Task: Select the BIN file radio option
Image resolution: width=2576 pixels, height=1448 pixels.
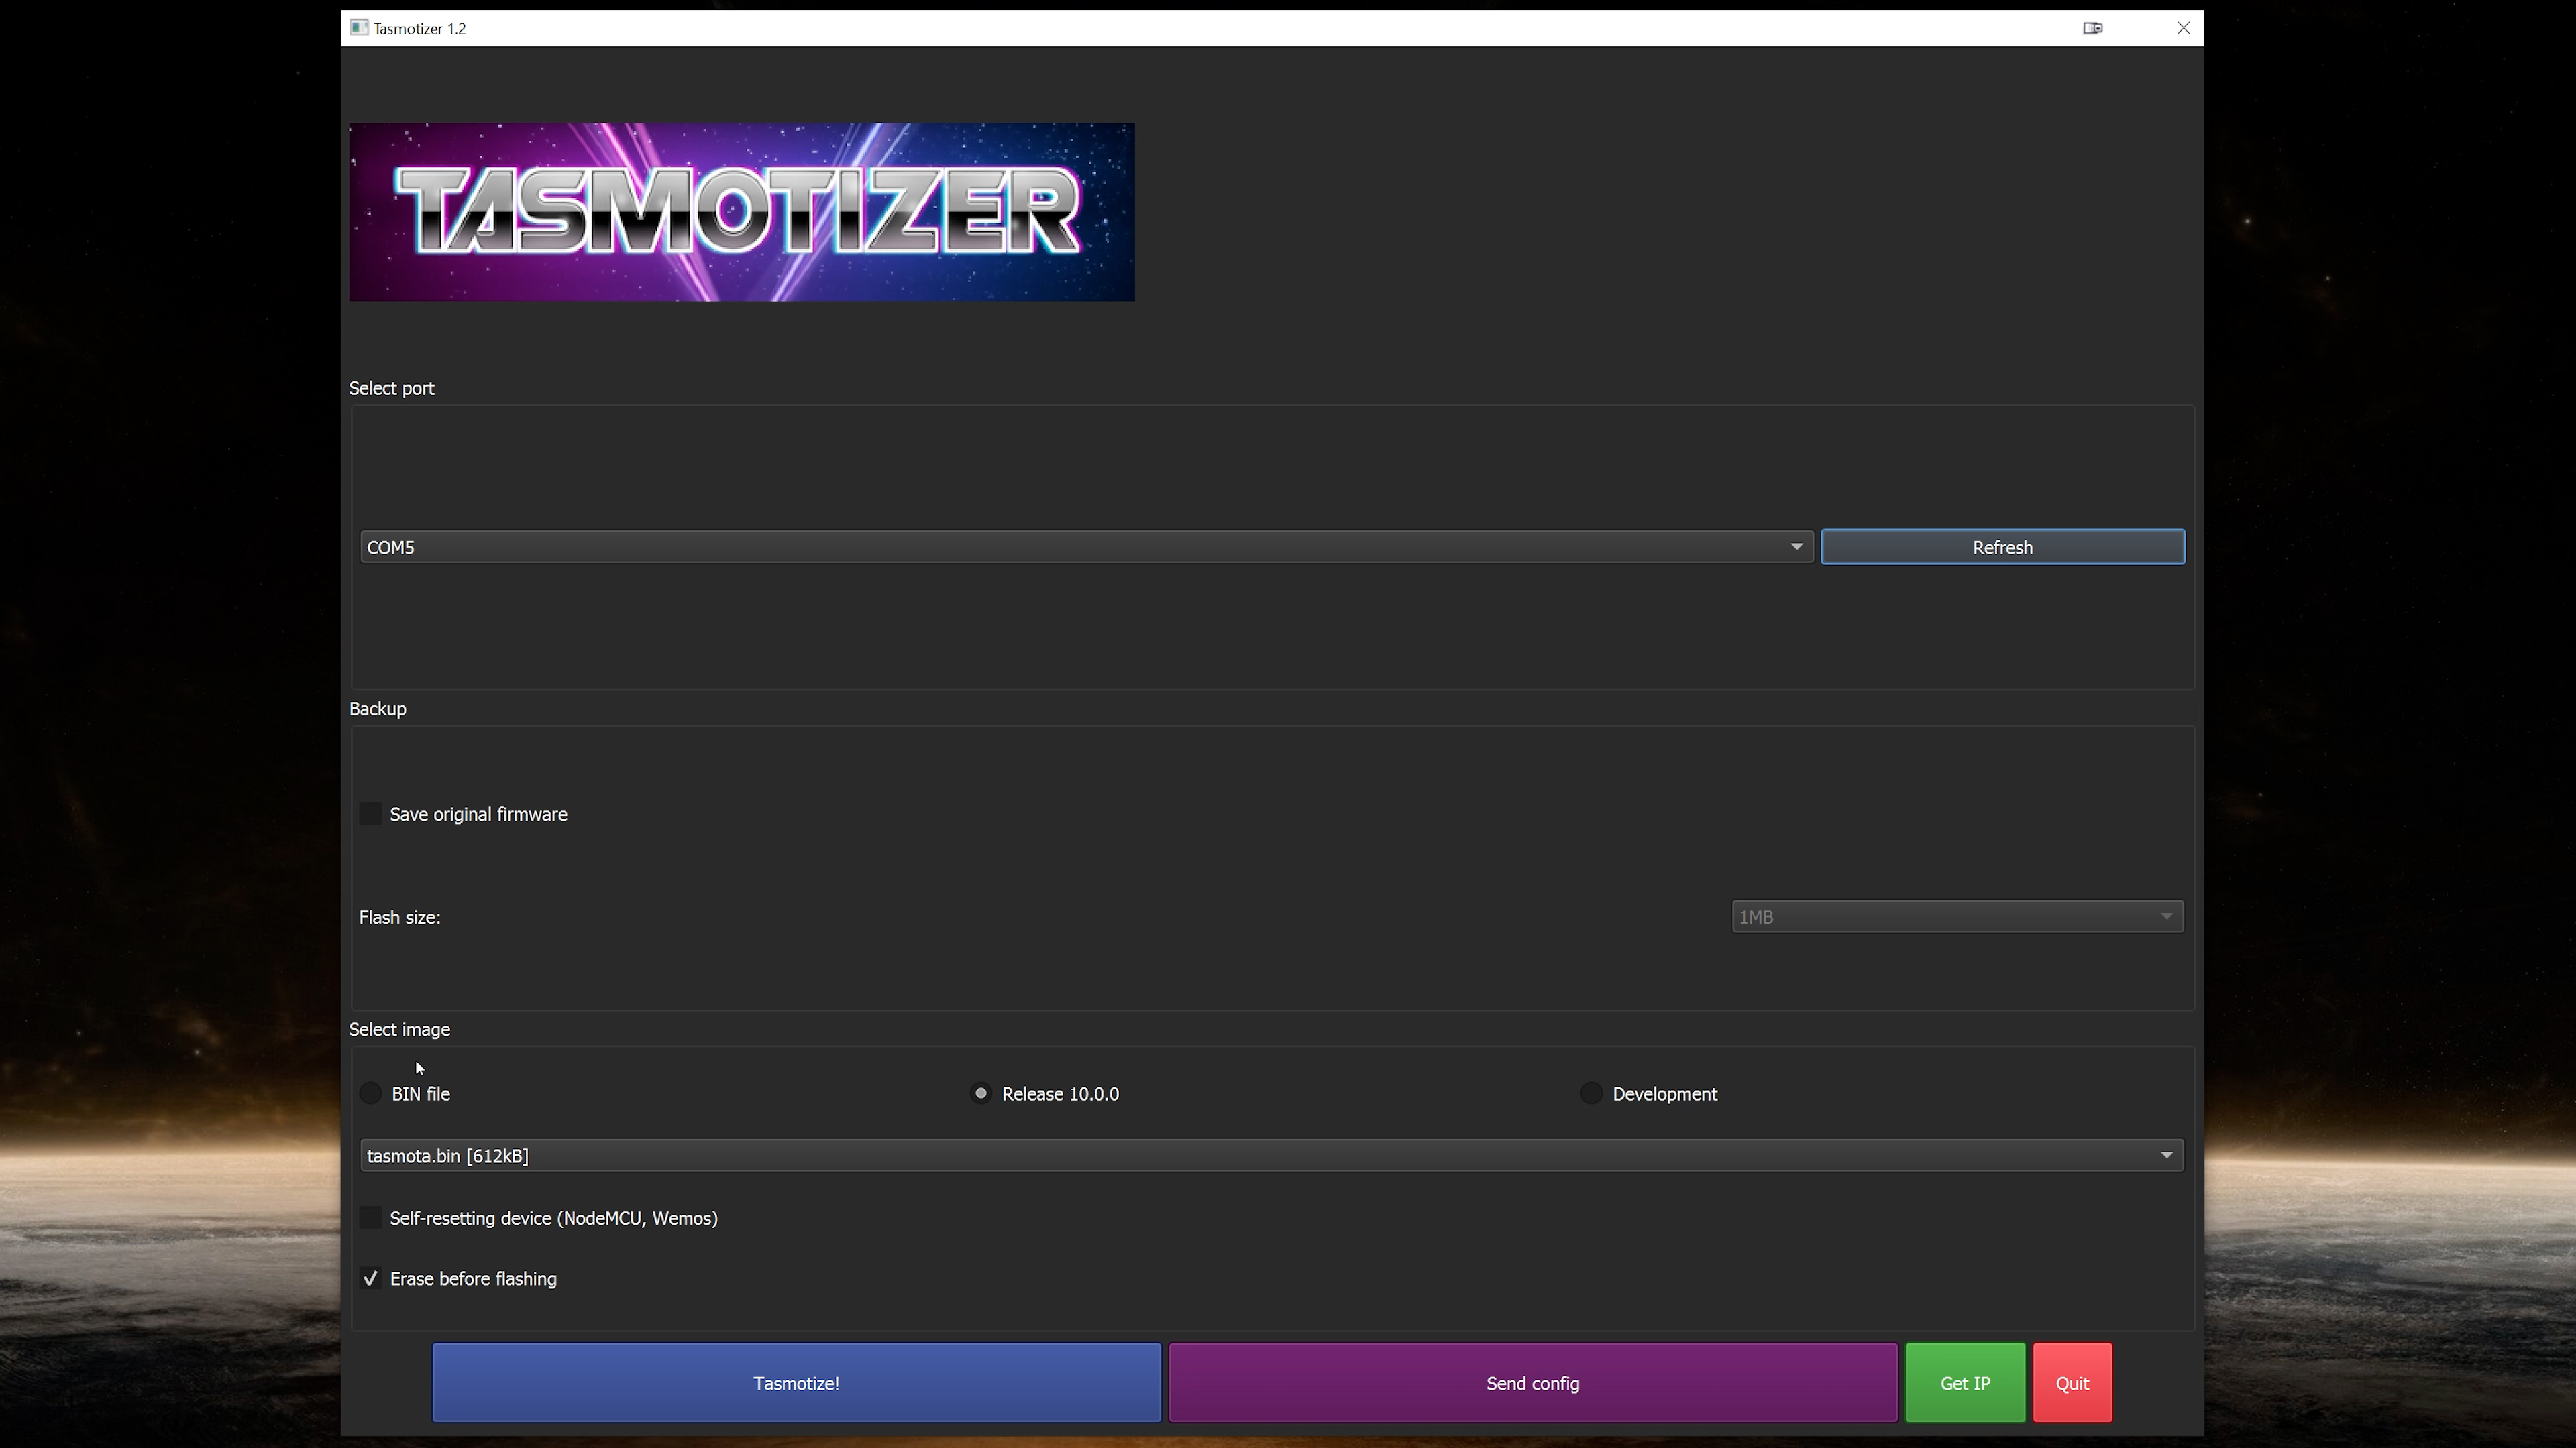Action: coord(371,1093)
